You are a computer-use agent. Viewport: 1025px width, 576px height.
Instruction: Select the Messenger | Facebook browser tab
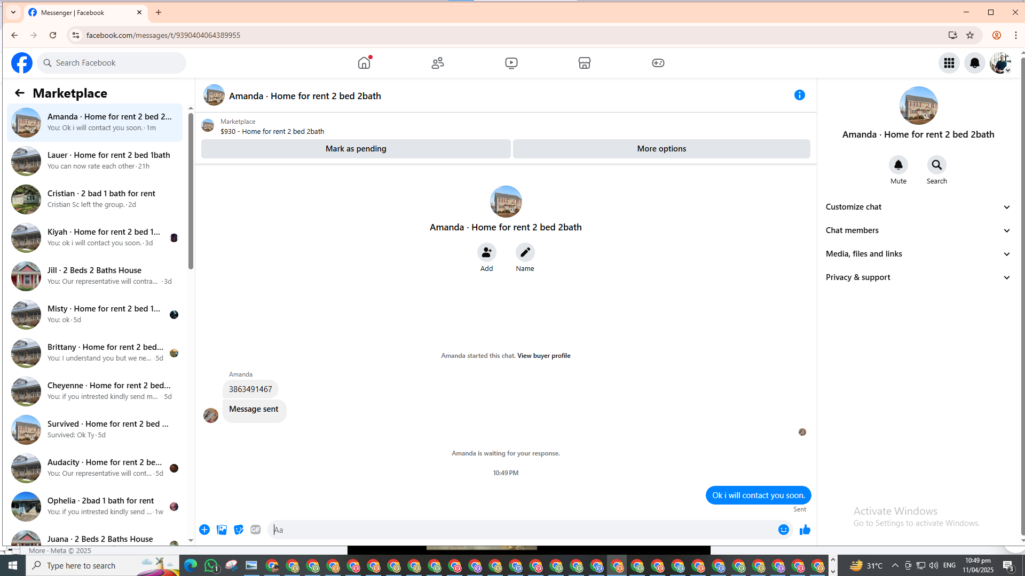tap(85, 12)
